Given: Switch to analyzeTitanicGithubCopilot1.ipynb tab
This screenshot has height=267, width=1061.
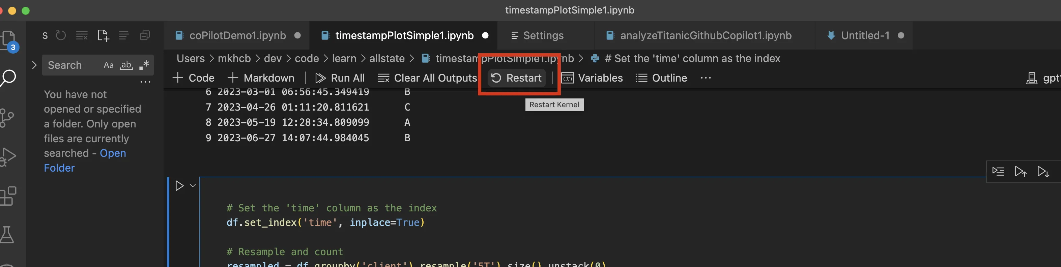Looking at the screenshot, I should tap(705, 36).
